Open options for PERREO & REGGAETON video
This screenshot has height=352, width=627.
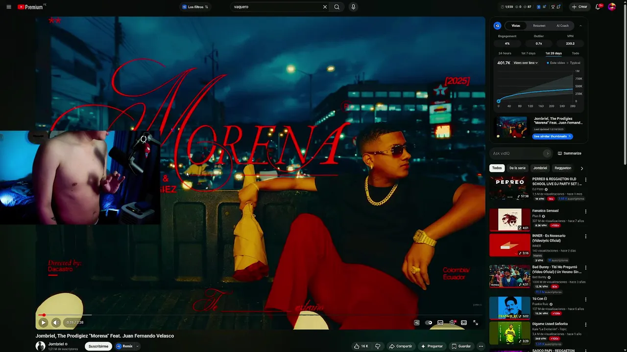click(585, 179)
